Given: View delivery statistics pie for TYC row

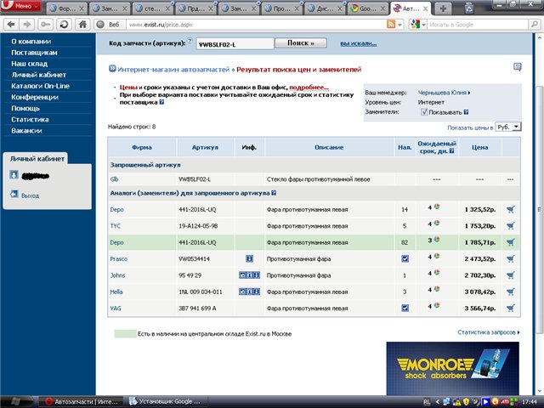Looking at the screenshot, I should click(x=437, y=223).
